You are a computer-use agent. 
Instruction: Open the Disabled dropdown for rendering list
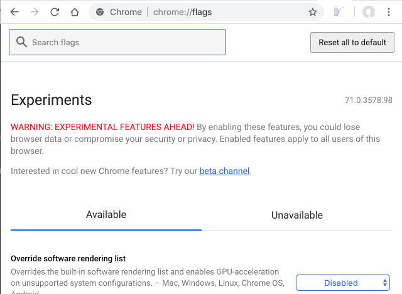point(343,283)
